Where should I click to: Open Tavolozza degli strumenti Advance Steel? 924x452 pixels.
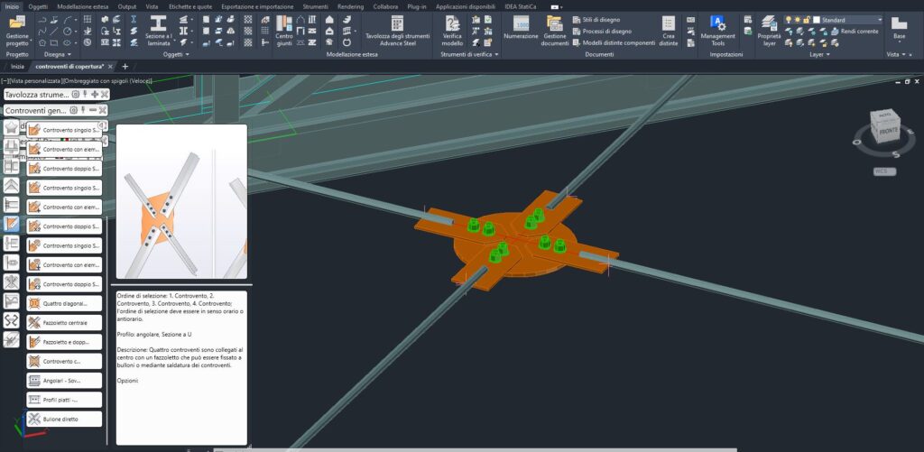(x=396, y=29)
